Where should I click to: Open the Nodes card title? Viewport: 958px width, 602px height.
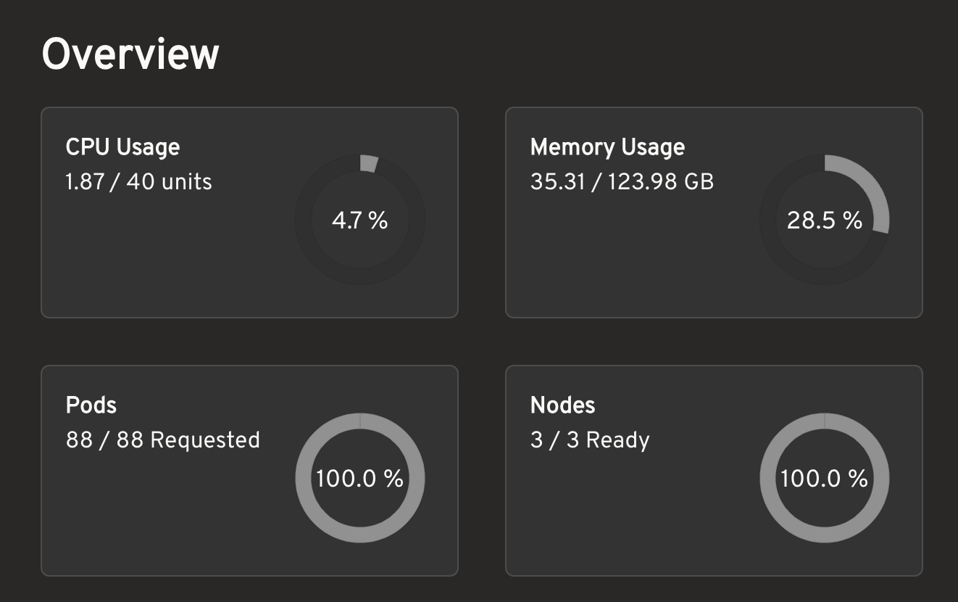[x=562, y=405]
